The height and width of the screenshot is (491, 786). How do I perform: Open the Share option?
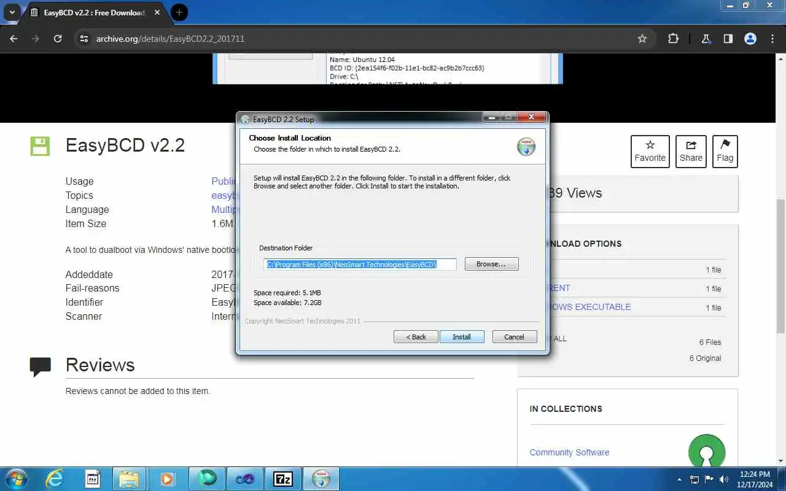pyautogui.click(x=691, y=151)
